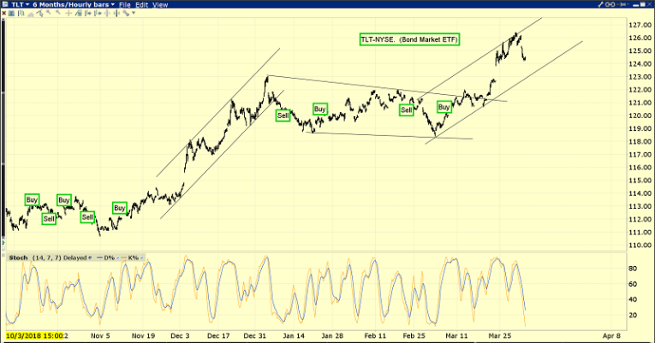Open the File menu

click(x=125, y=5)
